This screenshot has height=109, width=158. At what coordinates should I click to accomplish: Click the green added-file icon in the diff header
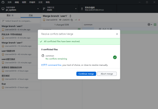(155, 25)
